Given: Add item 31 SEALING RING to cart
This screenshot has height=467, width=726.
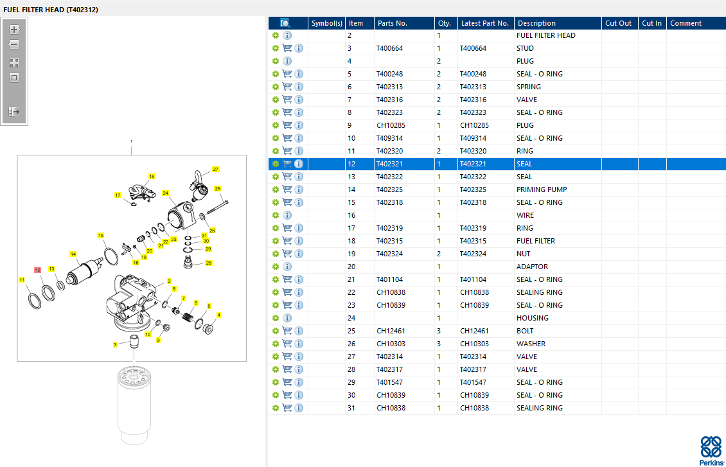Looking at the screenshot, I should click(x=287, y=408).
